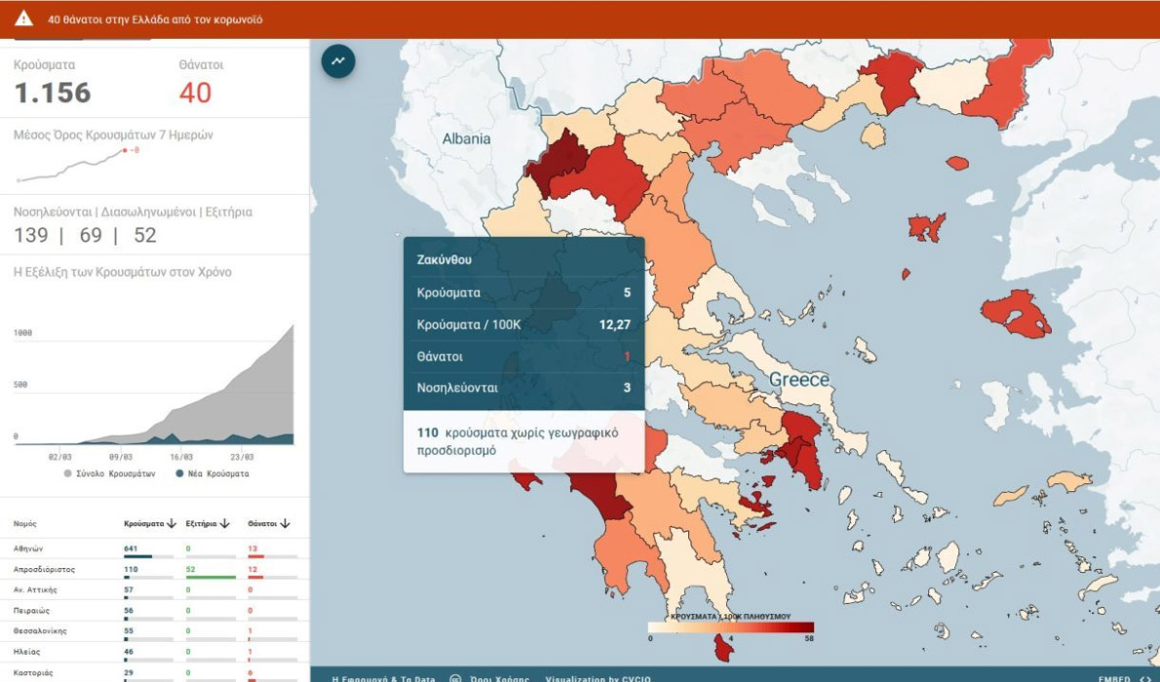Click the cases per 100K color scale legend
Image resolution: width=1160 pixels, height=682 pixels.
[730, 628]
